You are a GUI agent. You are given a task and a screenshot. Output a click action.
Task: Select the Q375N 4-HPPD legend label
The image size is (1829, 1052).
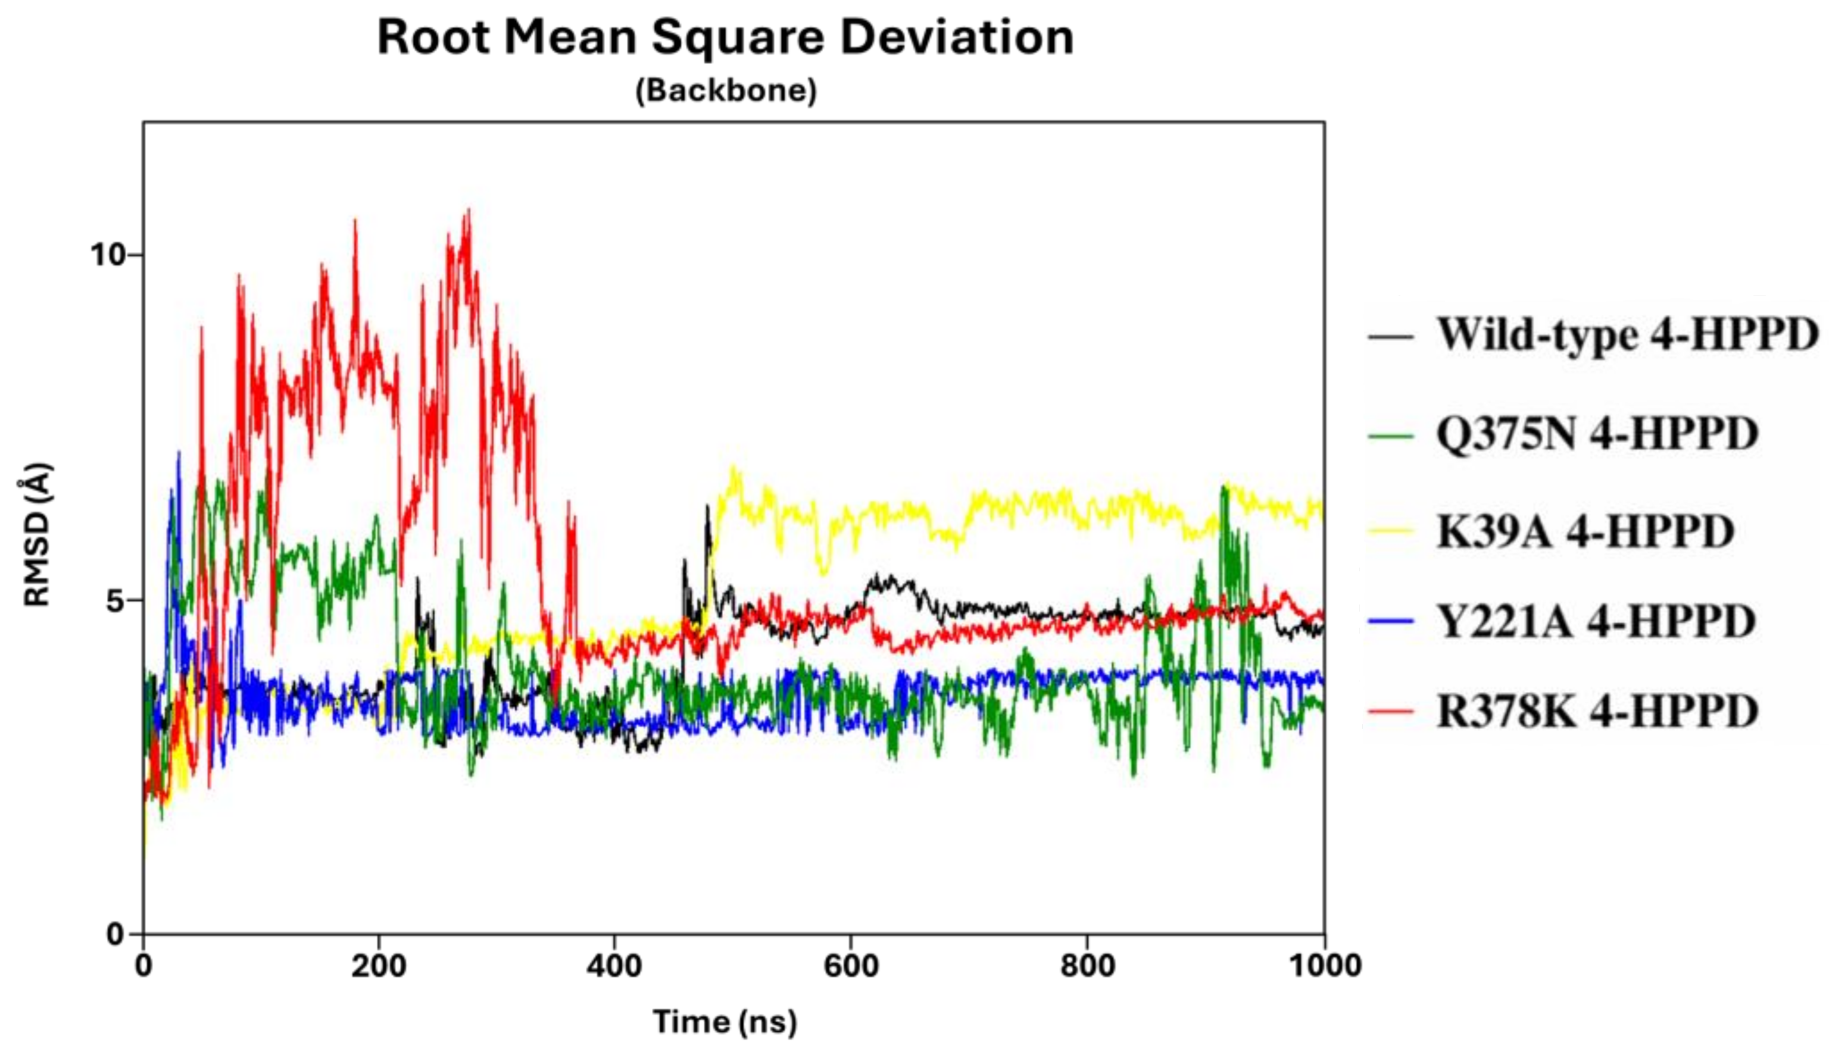click(1597, 434)
